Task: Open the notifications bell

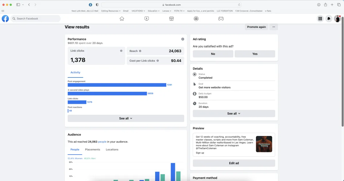Action: (x=329, y=19)
